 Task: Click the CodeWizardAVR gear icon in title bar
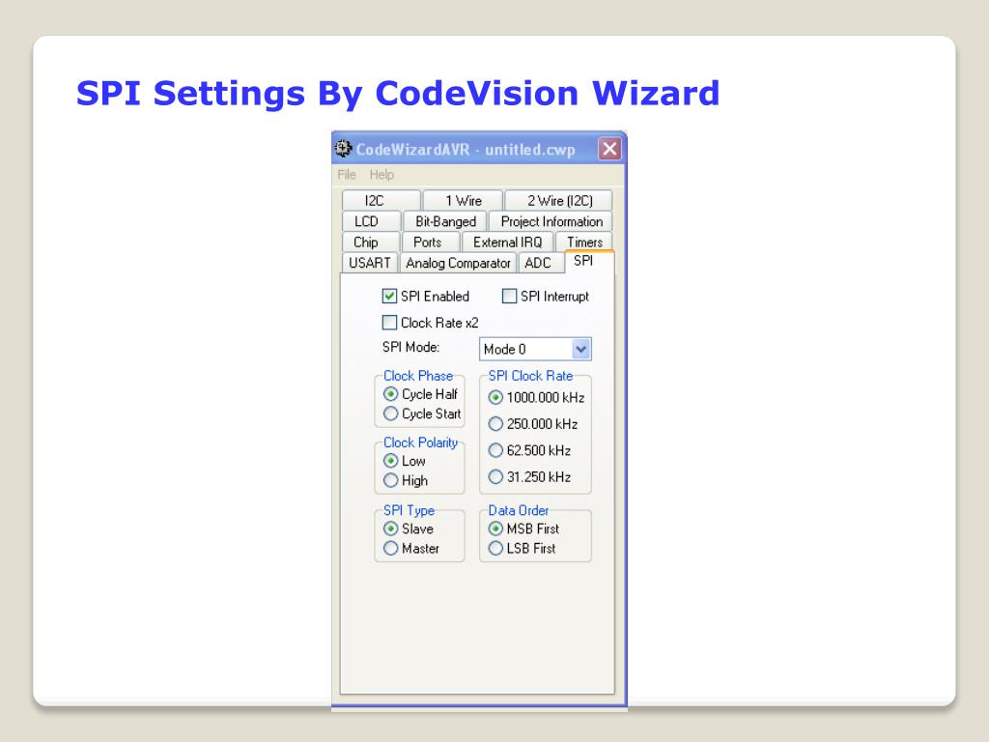343,149
